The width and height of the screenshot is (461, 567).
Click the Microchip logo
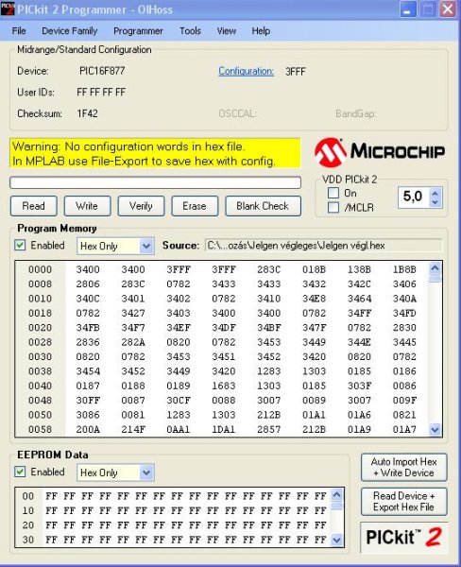[379, 152]
